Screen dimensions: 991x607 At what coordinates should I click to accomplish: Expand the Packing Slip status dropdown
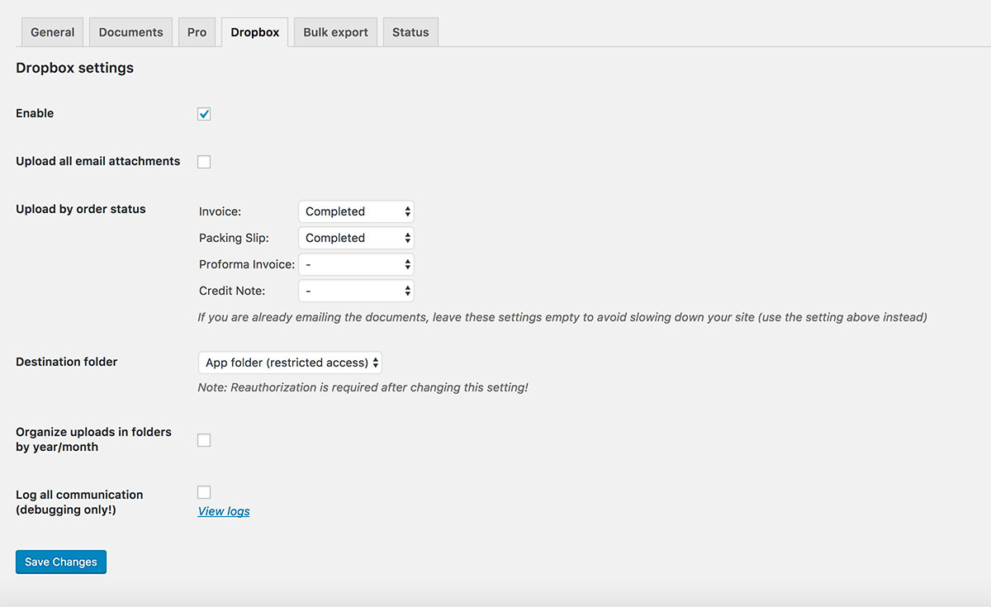356,238
